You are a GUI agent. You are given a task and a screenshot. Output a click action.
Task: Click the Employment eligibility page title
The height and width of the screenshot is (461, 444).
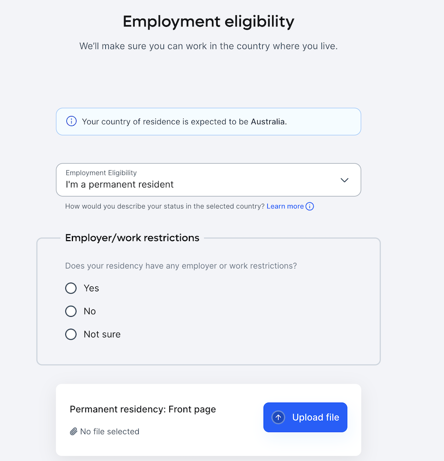[208, 21]
